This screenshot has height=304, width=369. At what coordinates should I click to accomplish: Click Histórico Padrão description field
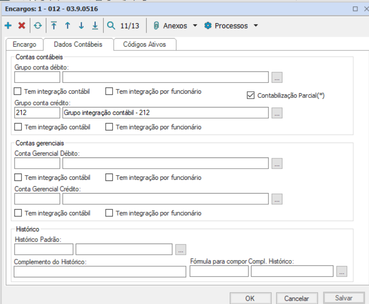124,249
